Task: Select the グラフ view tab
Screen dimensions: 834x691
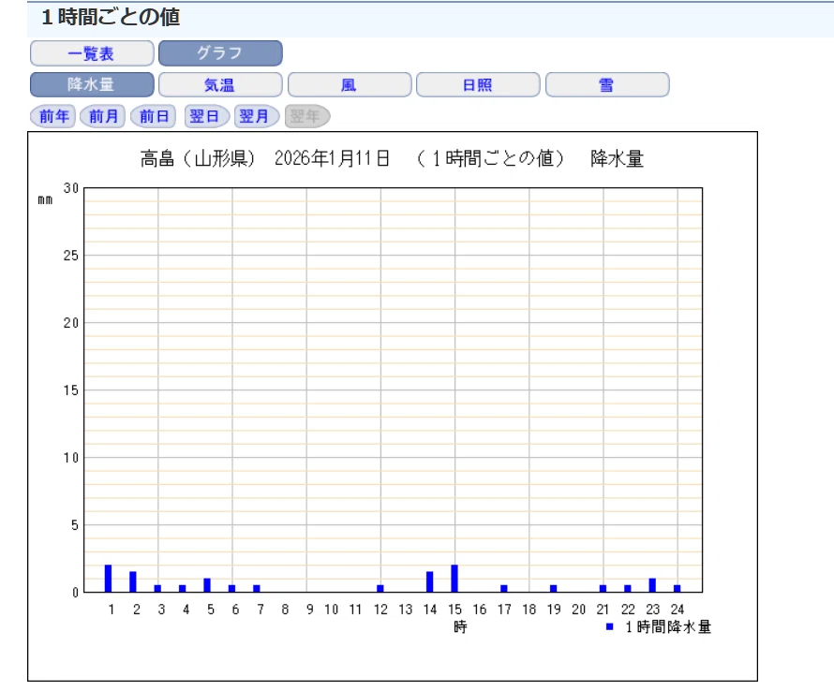Action: tap(220, 53)
